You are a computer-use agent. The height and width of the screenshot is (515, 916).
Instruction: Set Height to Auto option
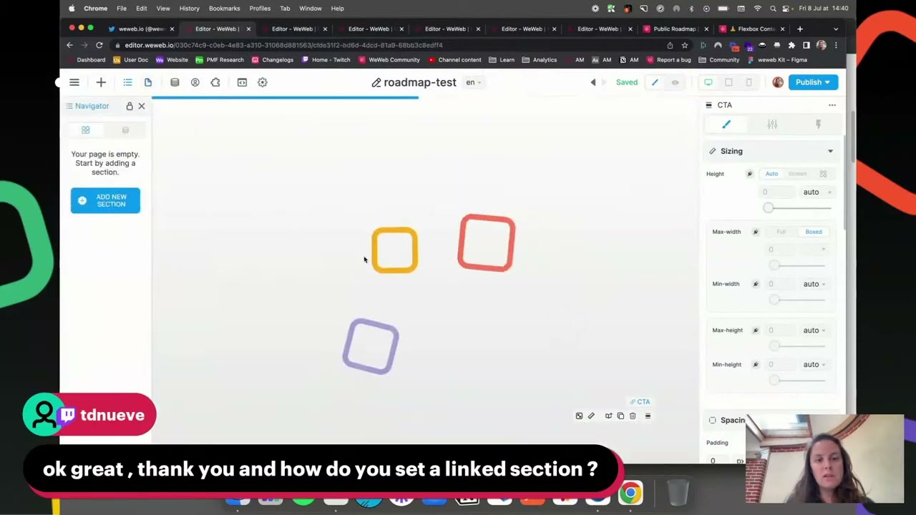pyautogui.click(x=771, y=174)
